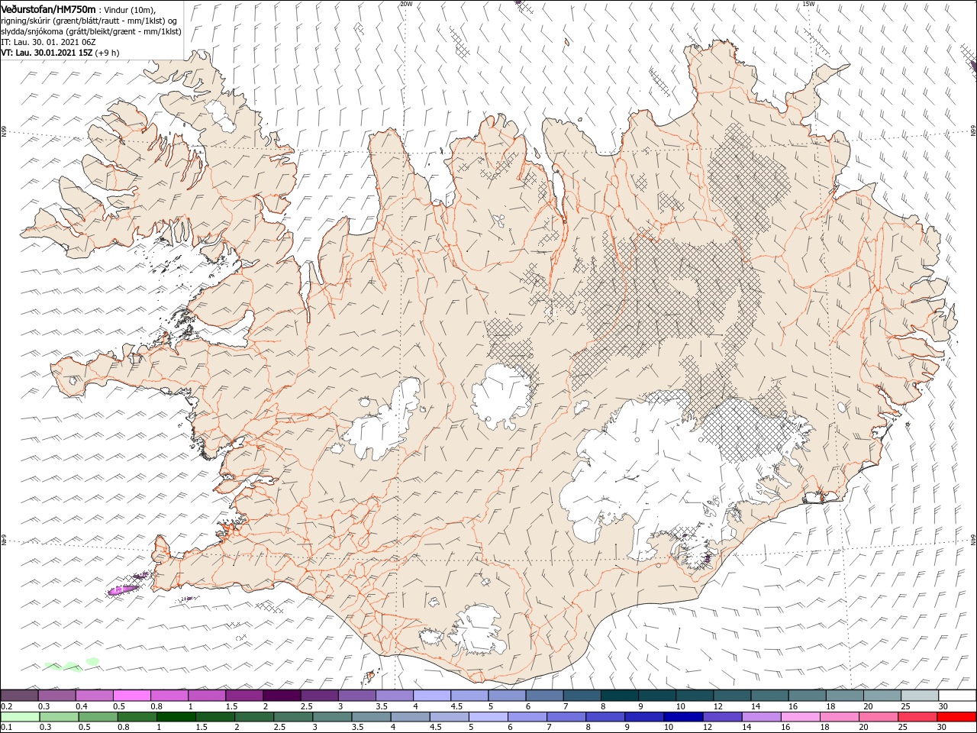Pick the darkest green 1 rain scale swatch

tap(176, 717)
